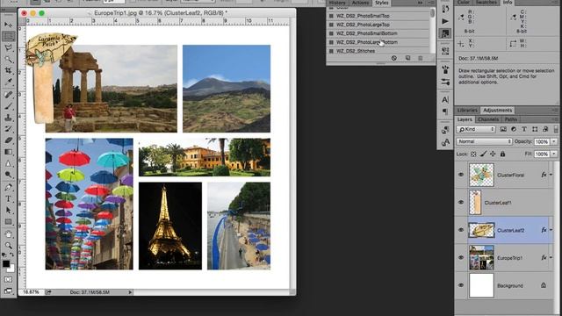Expand ClusterFloral layer effects arrow

pyautogui.click(x=551, y=175)
